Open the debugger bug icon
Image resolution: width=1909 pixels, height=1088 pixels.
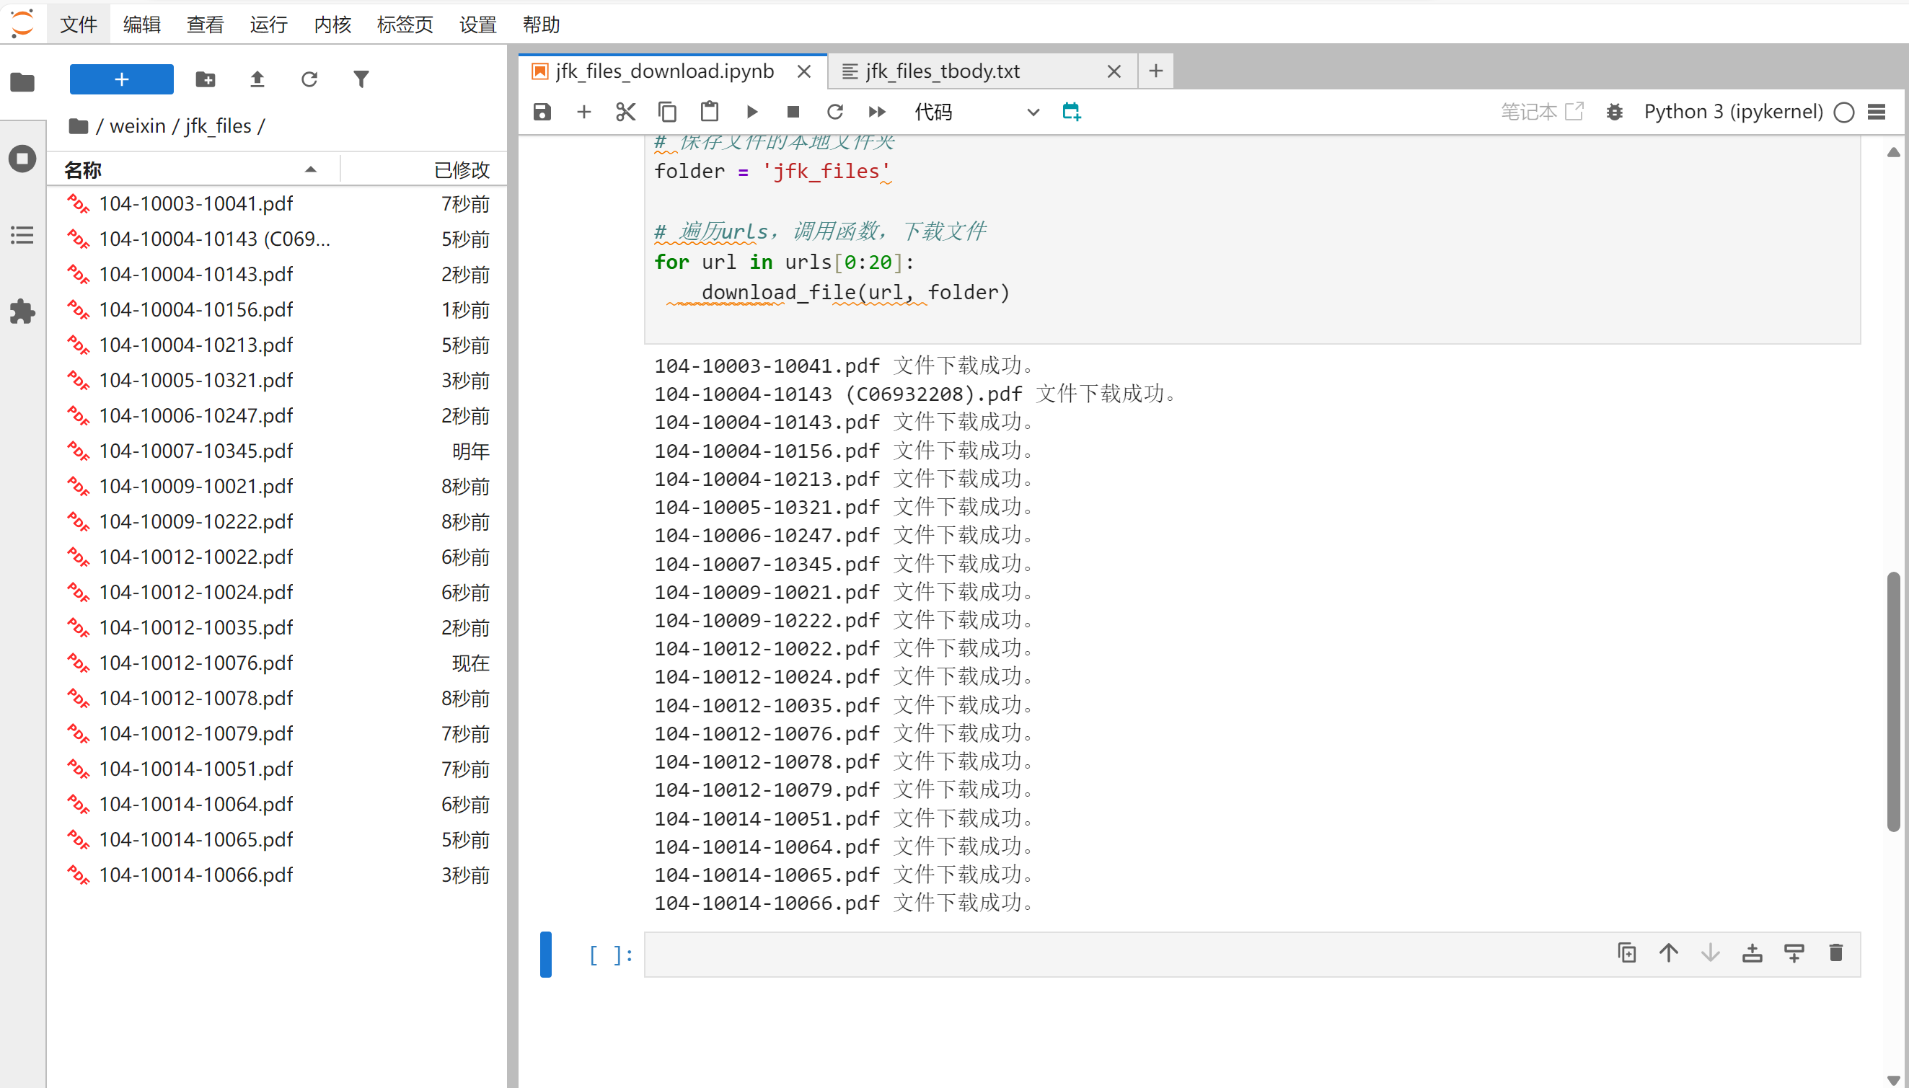pyautogui.click(x=1615, y=112)
